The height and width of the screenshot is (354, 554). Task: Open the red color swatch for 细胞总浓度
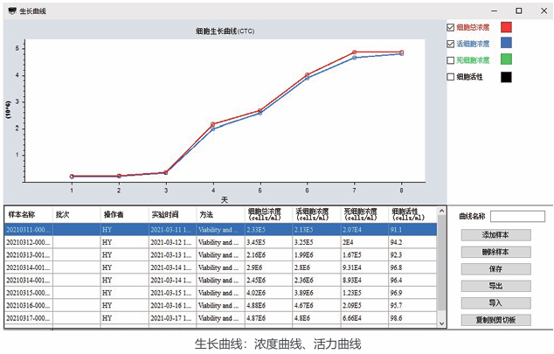506,27
